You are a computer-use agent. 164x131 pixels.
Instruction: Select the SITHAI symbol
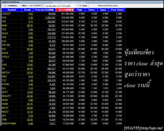pos(5,84)
